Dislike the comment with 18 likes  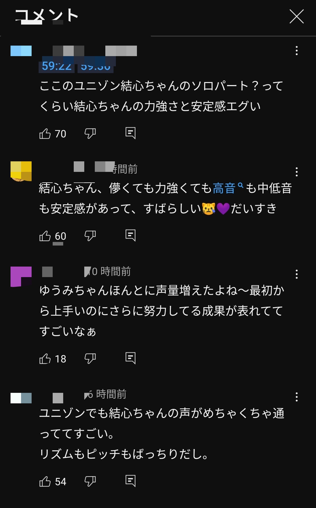click(x=90, y=359)
